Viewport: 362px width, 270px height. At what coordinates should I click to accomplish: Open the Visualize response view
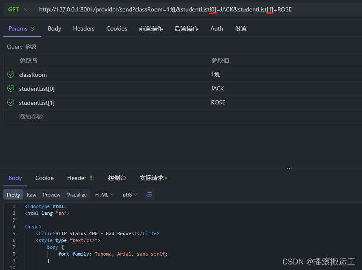[x=76, y=194]
